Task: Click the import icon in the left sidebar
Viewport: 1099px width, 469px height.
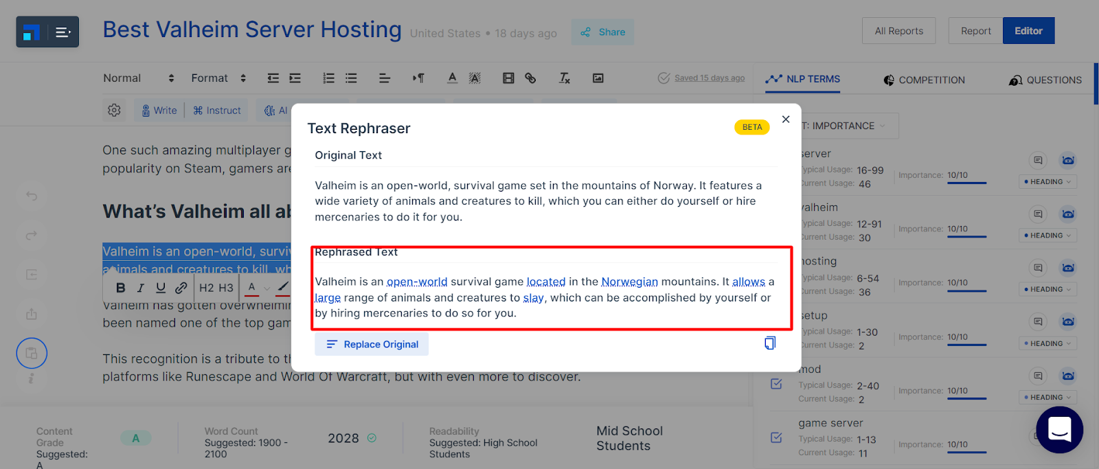Action: coord(32,275)
